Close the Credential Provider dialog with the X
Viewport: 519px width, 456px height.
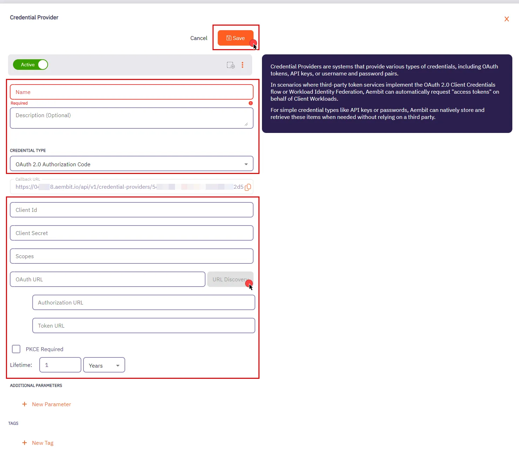click(x=506, y=19)
